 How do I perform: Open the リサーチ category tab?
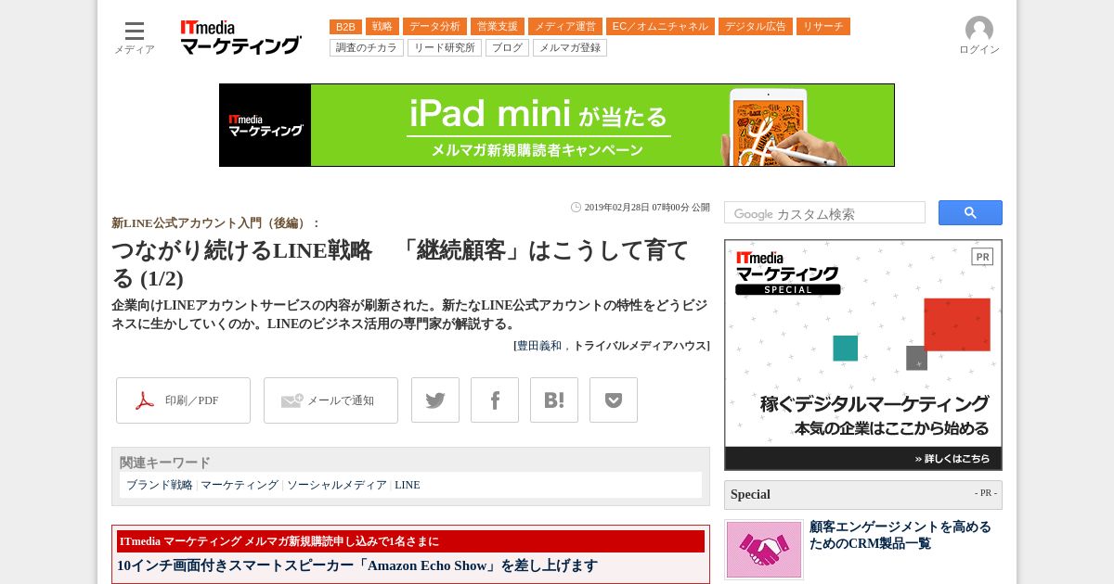823,27
